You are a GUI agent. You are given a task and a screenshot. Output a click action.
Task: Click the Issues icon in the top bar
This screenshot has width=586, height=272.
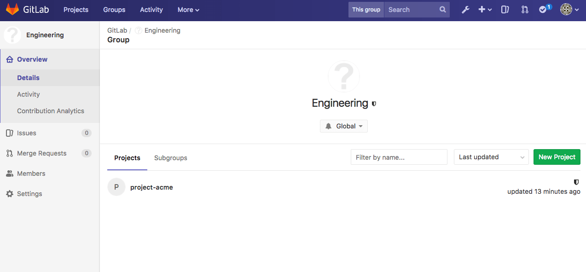505,9
